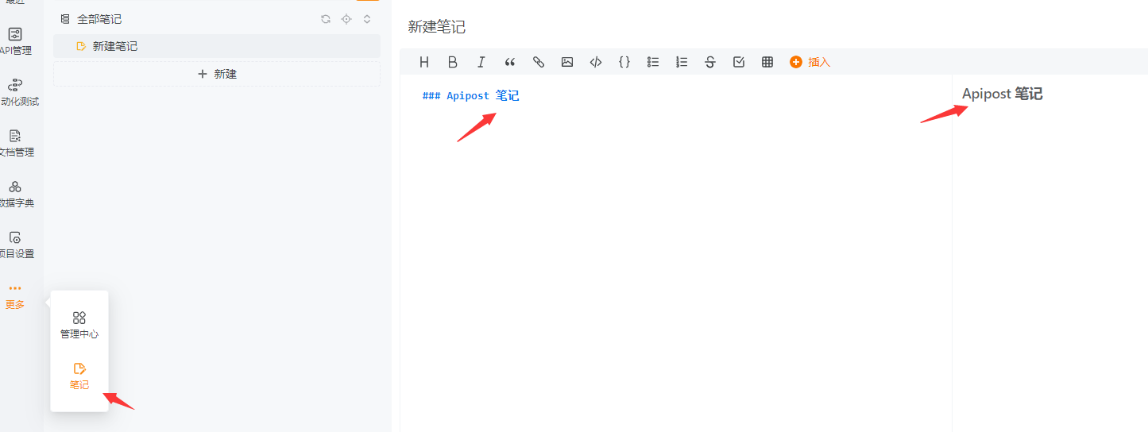Open the project settings section
The width and height of the screenshot is (1148, 432).
15,245
